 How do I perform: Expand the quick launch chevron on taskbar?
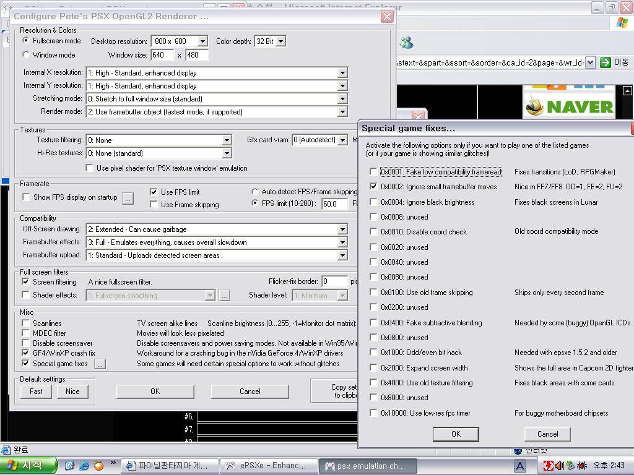[113, 463]
